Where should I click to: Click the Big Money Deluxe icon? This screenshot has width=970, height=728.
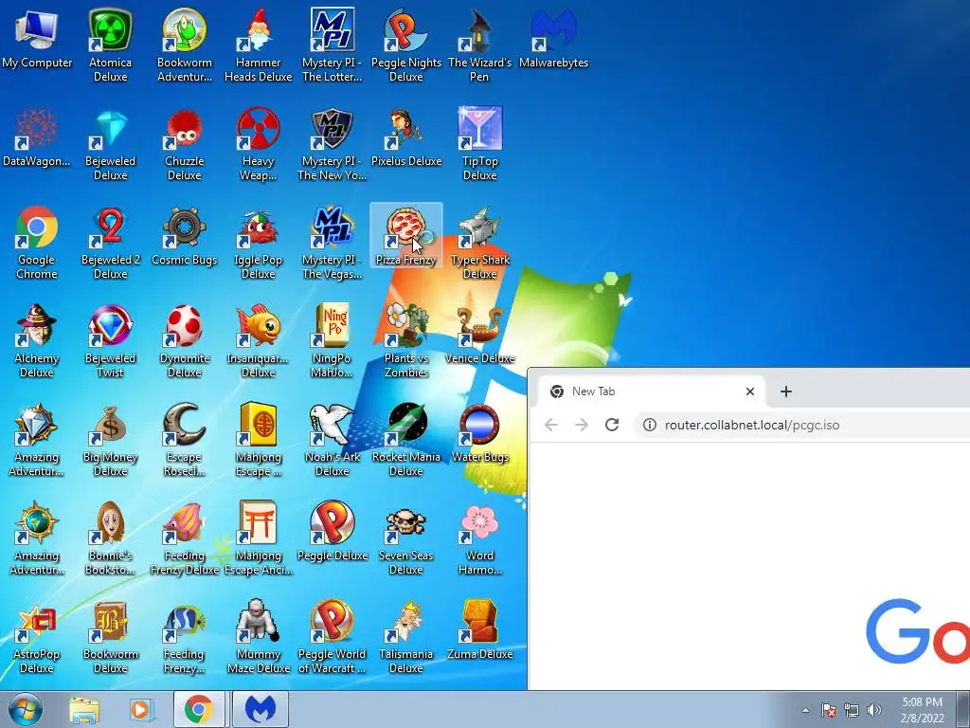(x=110, y=440)
